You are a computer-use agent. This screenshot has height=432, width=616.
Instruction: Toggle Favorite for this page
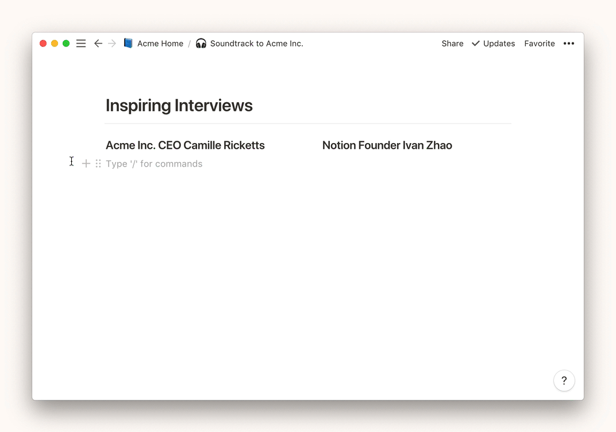pos(539,44)
